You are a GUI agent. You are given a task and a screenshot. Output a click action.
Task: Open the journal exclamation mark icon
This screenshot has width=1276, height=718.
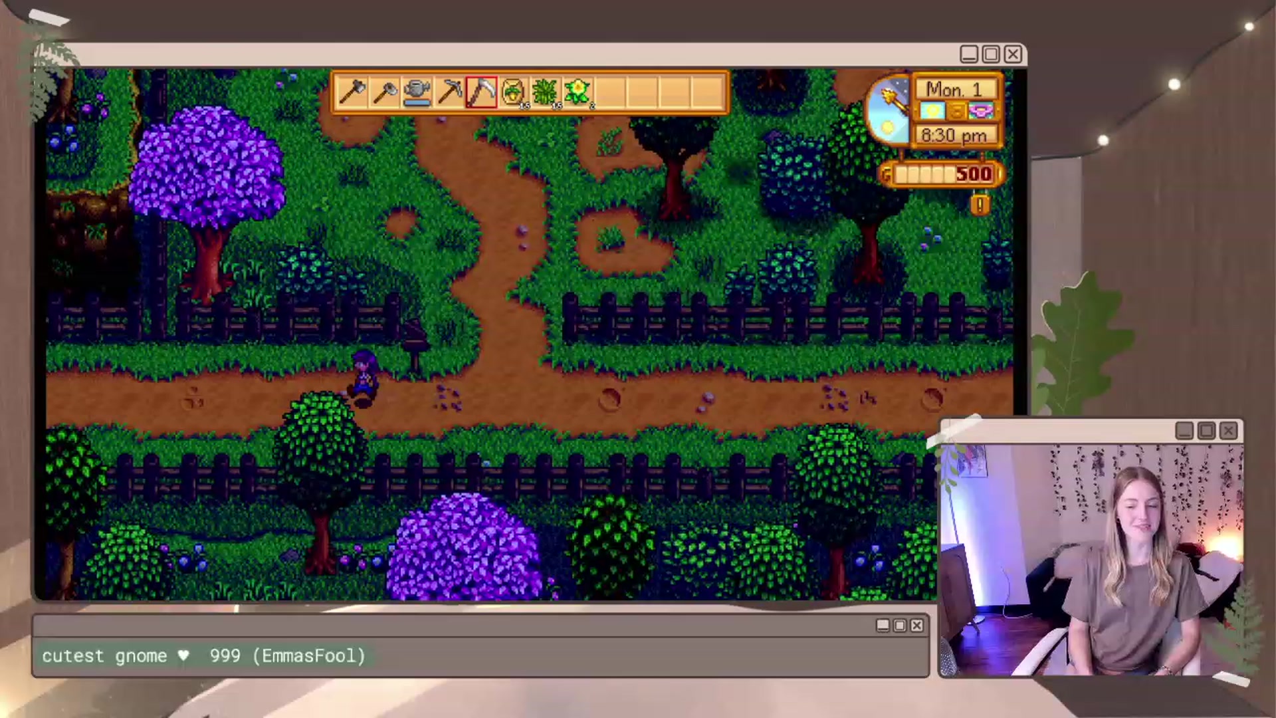click(x=980, y=204)
